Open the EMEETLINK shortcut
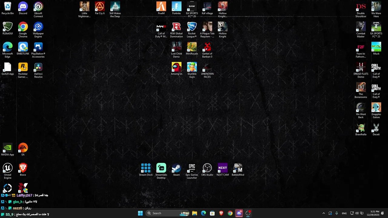The width and height of the screenshot is (388, 218). coord(23,48)
